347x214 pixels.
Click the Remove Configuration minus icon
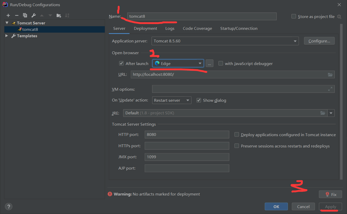[17, 15]
